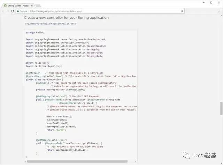Click the file path MainController.java text
This screenshot has height=165, width=223.
coord(51,24)
